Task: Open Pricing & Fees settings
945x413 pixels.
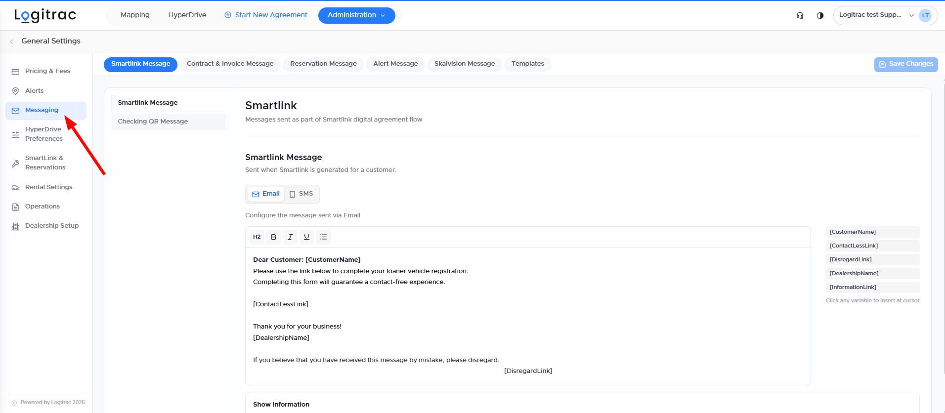Action: click(x=46, y=71)
